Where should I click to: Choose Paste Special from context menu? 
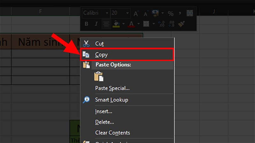pos(112,88)
